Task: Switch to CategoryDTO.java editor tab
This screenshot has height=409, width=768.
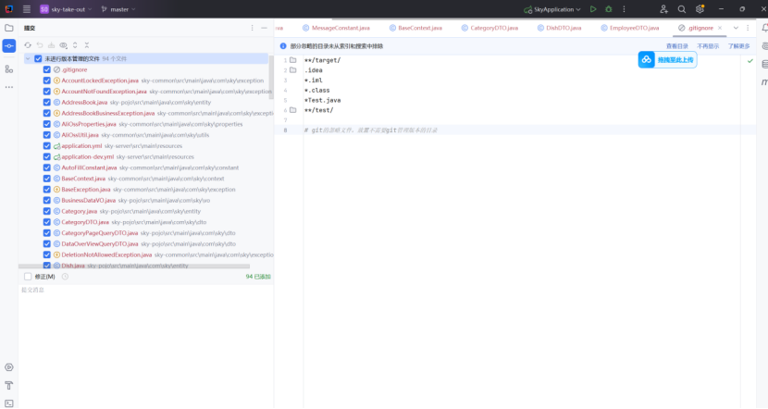Action: coord(489,28)
